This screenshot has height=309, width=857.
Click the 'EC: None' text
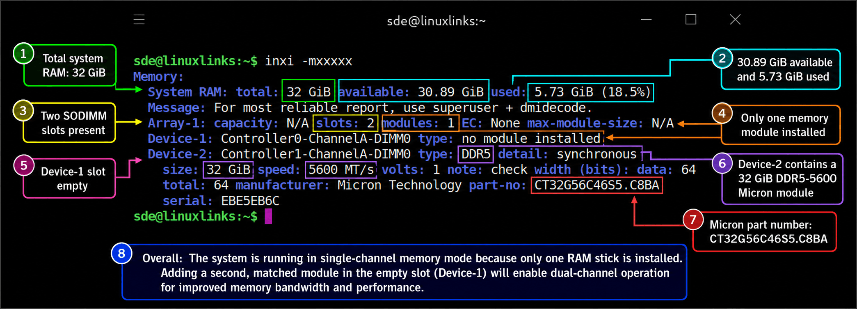(490, 124)
